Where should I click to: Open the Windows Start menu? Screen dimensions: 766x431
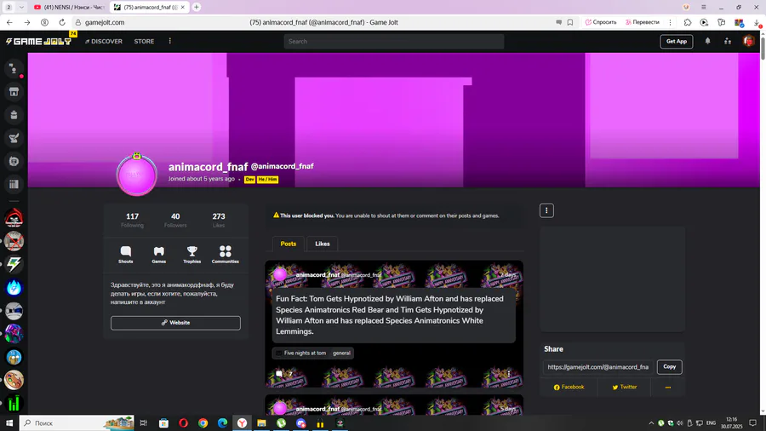click(x=9, y=423)
